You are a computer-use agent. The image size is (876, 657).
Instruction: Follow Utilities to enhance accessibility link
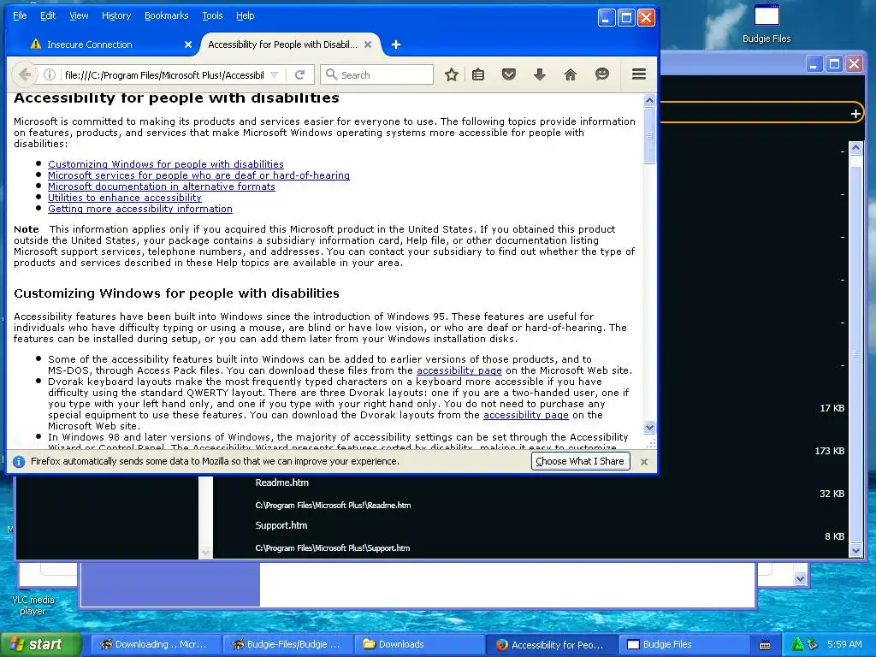click(x=125, y=198)
